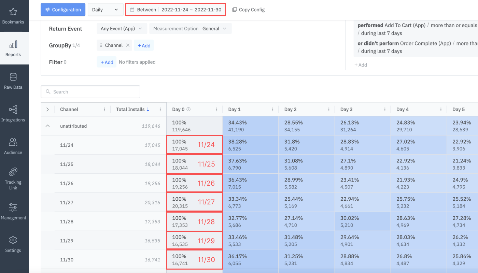Image resolution: width=478 pixels, height=273 pixels.
Task: Click the Channel chip drag handle
Action: pos(101,45)
